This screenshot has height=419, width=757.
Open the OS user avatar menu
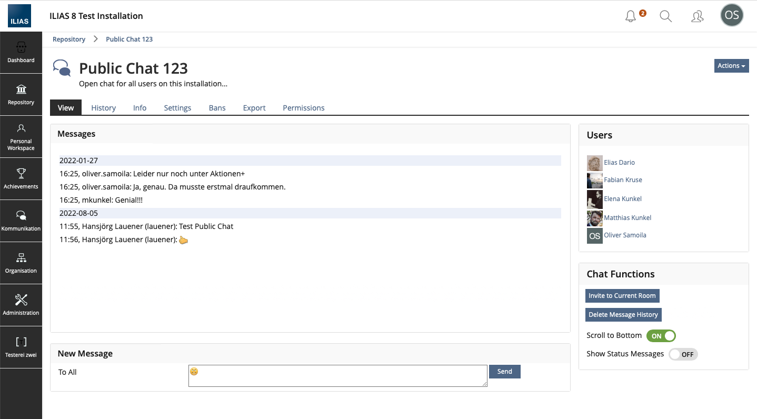coord(732,15)
